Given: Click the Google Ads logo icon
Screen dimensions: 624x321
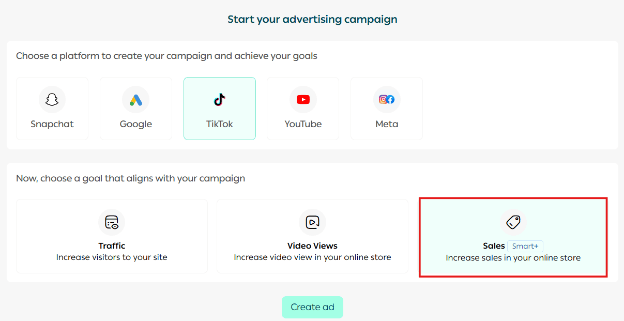Looking at the screenshot, I should click(x=135, y=100).
